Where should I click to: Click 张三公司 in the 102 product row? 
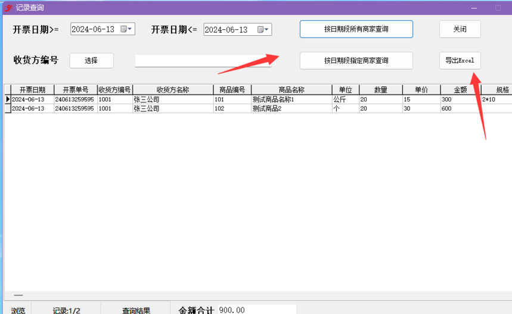[173, 108]
